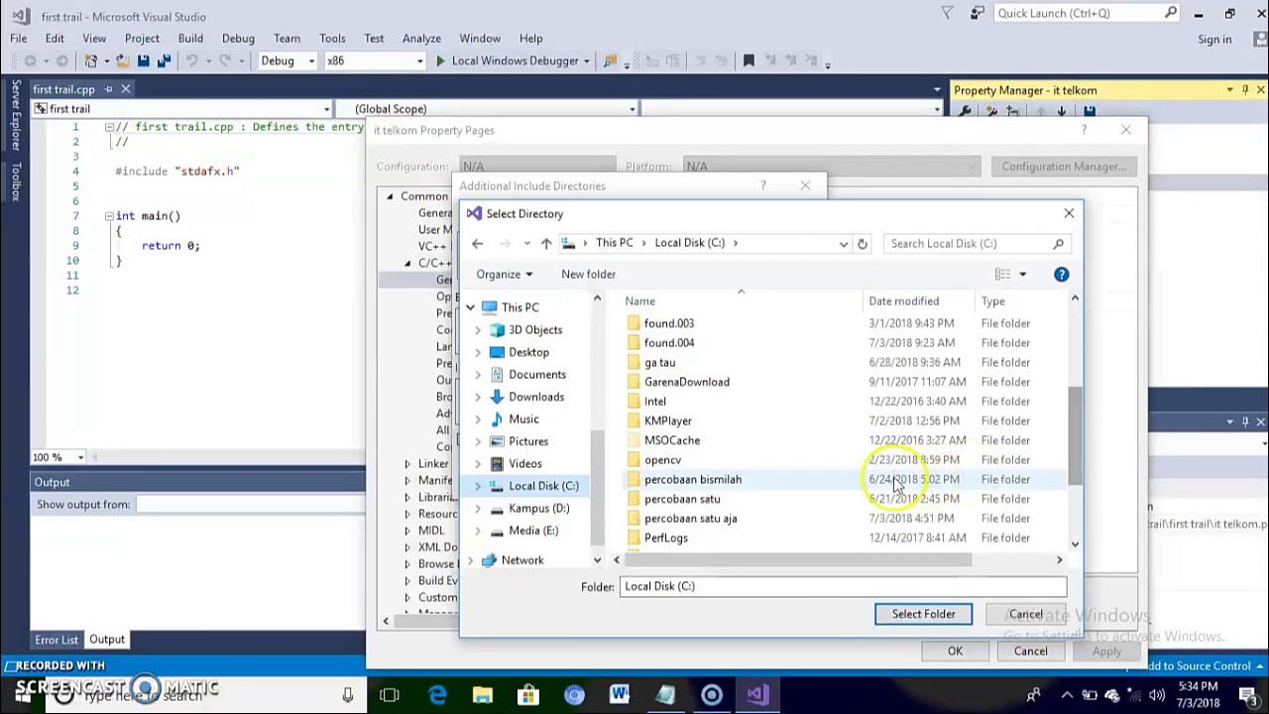Sort files by the Date modified column
The height and width of the screenshot is (714, 1269).
coord(903,300)
